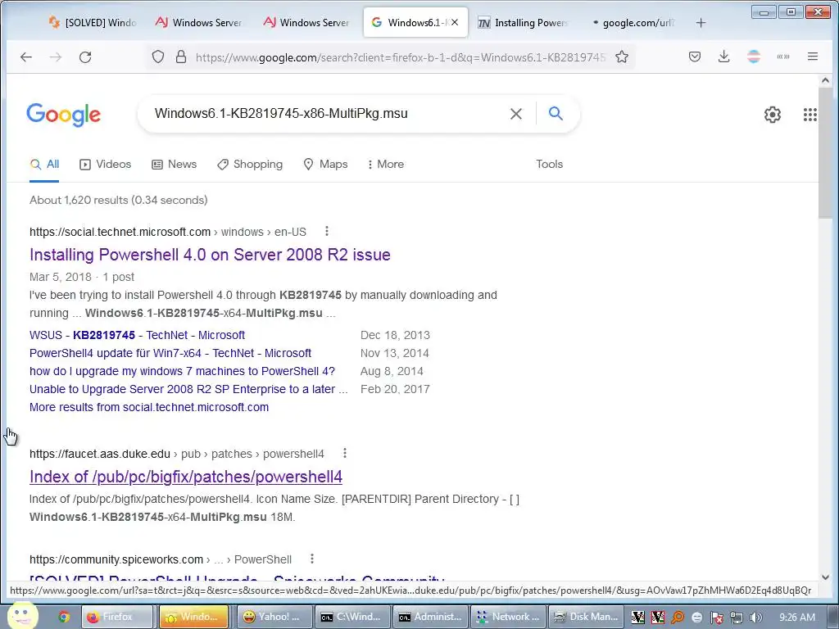The width and height of the screenshot is (839, 629).
Task: Click the Firefox address bar URL
Action: point(400,57)
